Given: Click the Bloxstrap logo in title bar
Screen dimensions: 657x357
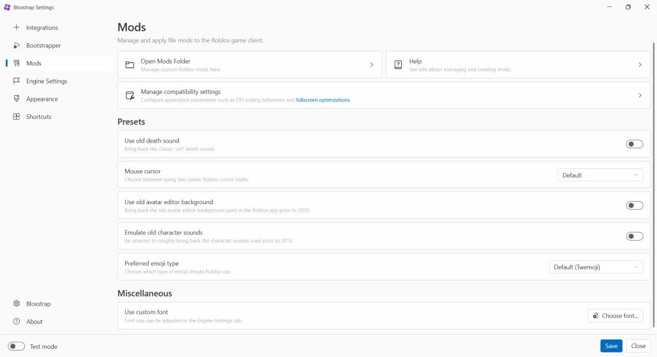Looking at the screenshot, I should tap(6, 7).
